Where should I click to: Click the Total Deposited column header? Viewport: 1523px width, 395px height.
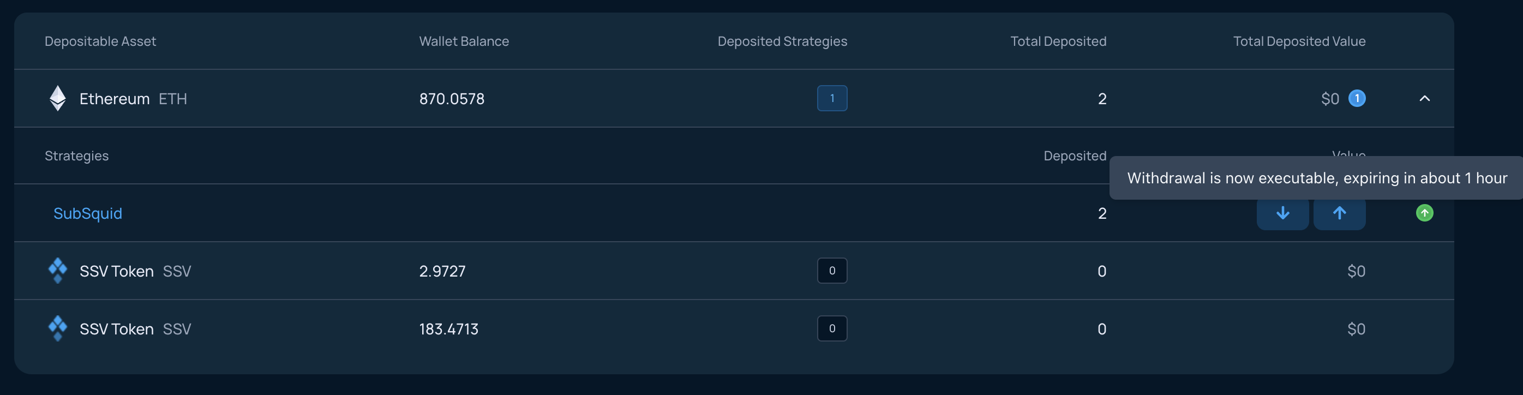tap(1058, 41)
